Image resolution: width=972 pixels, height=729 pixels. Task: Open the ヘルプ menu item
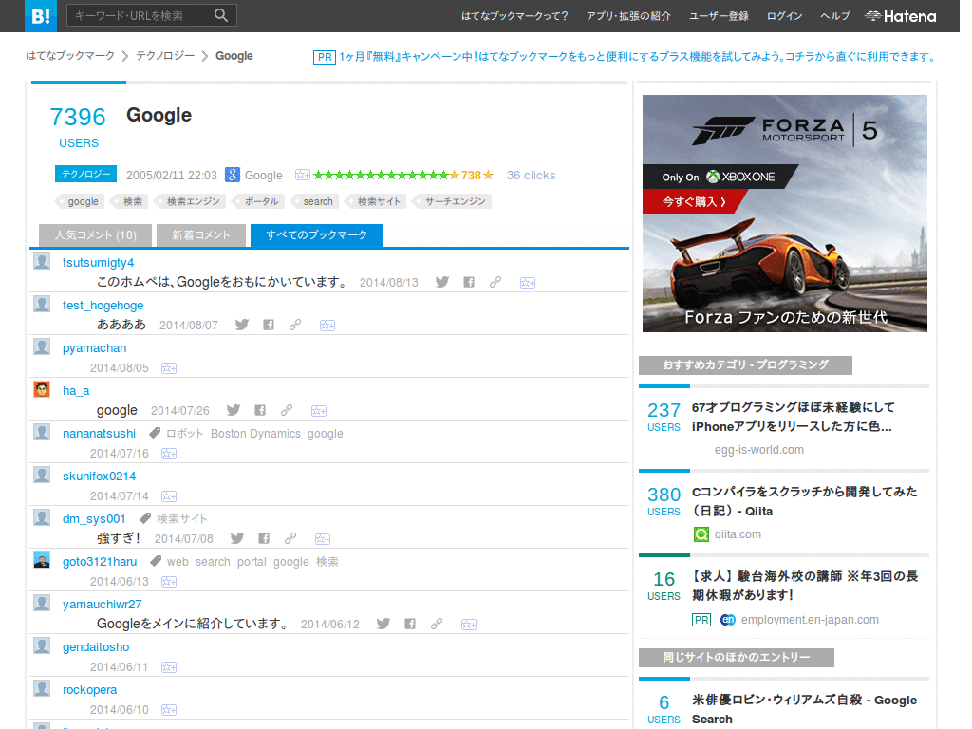835,16
